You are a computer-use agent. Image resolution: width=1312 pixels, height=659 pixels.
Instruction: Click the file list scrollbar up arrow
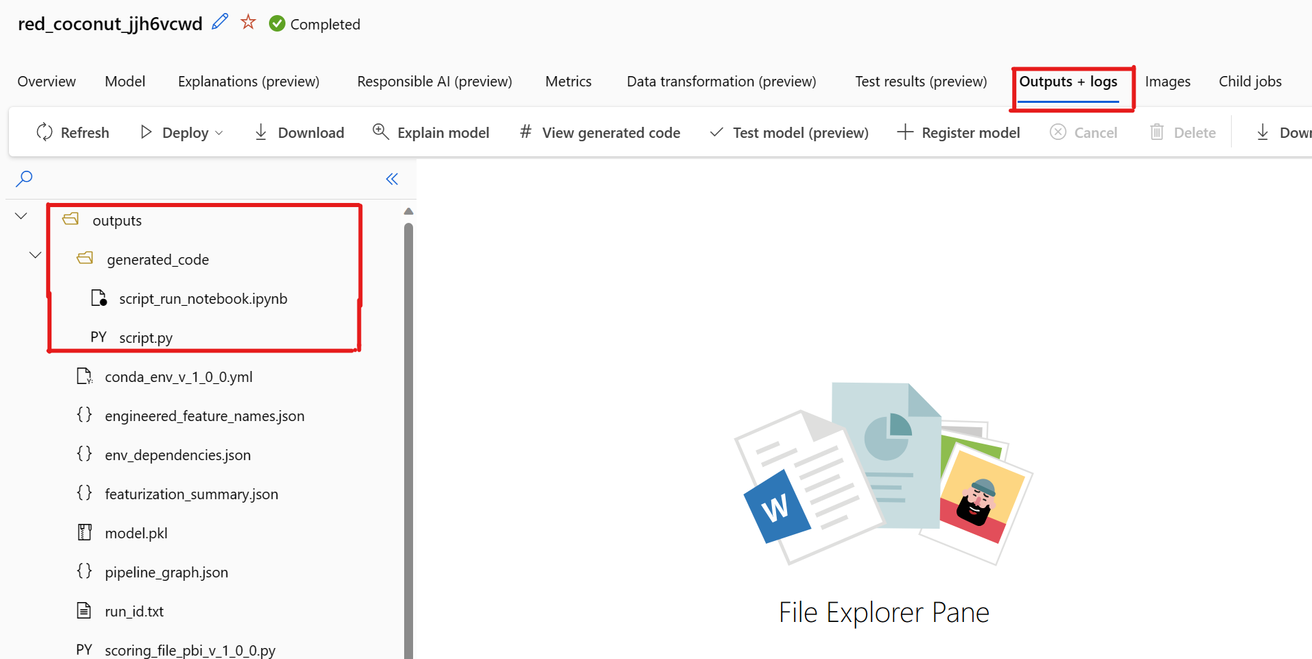408,211
